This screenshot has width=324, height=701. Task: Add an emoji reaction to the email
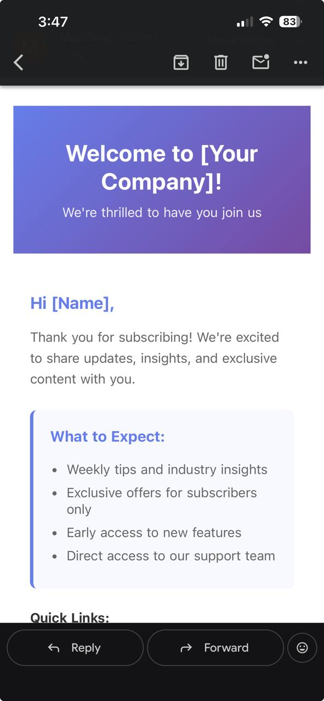coord(302,647)
